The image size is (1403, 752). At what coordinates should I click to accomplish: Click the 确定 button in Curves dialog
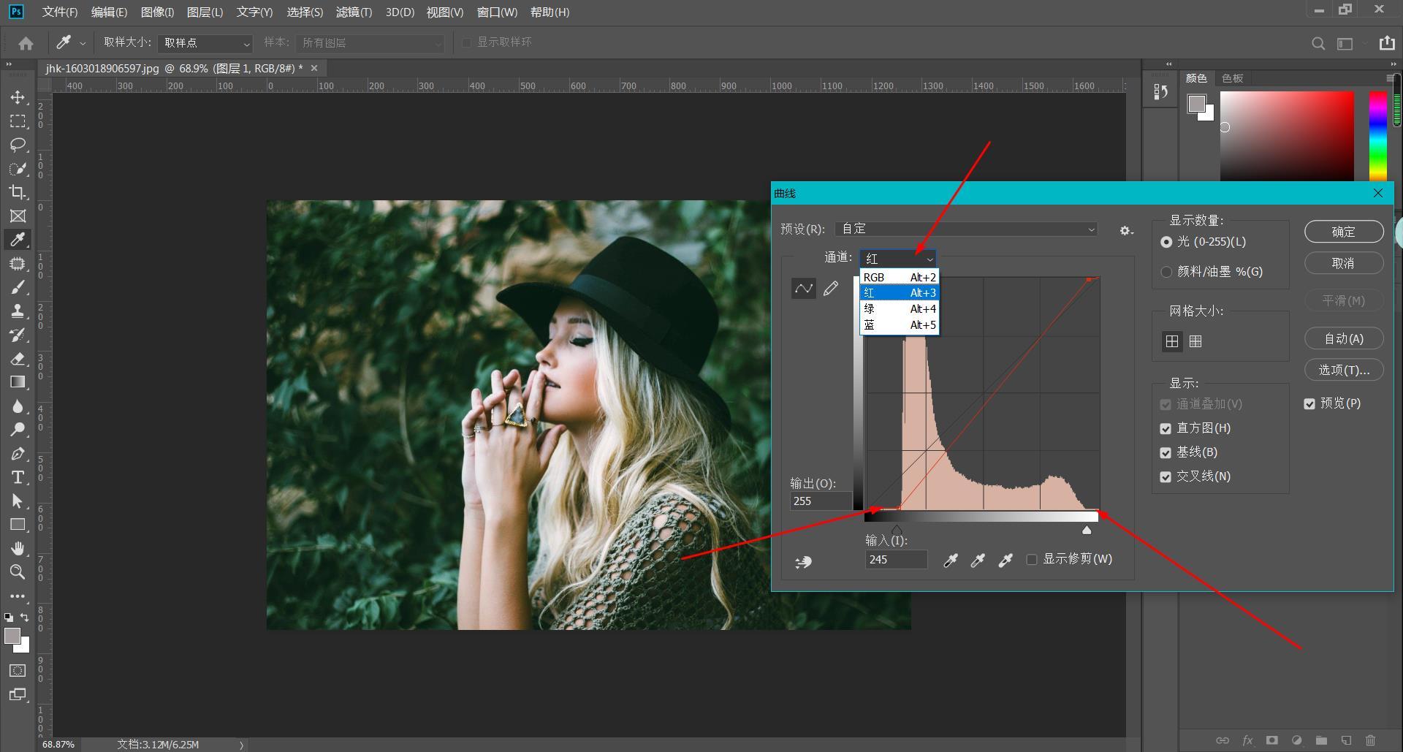coord(1343,232)
